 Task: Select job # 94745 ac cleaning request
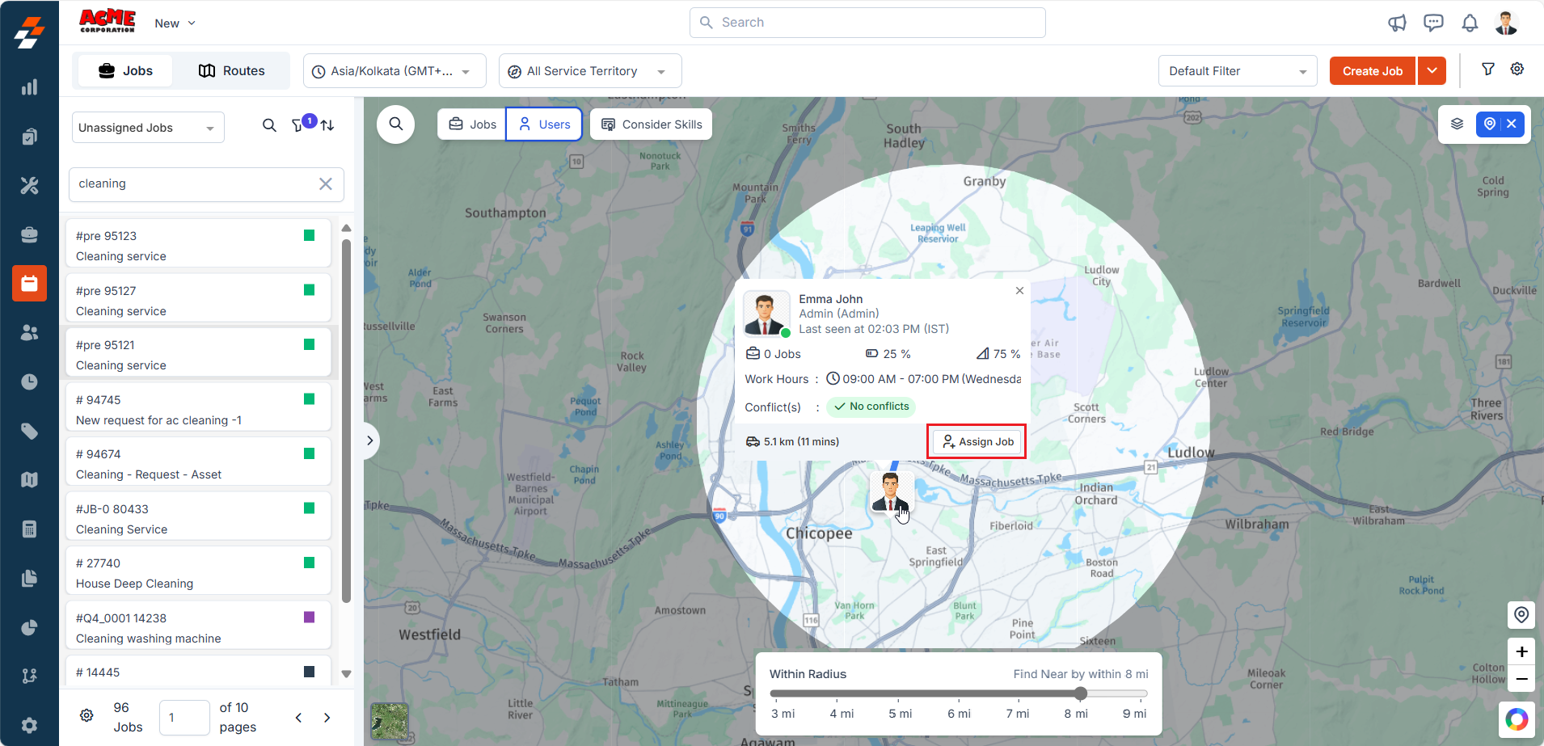(198, 407)
